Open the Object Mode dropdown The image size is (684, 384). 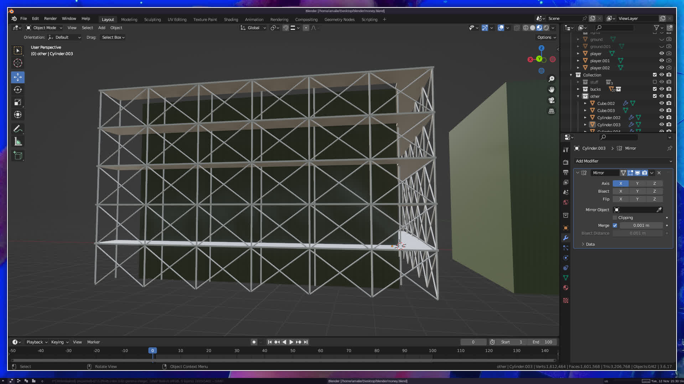click(x=44, y=28)
